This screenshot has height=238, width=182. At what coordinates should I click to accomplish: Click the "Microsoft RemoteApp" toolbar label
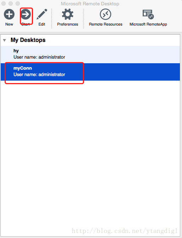pyautogui.click(x=148, y=24)
